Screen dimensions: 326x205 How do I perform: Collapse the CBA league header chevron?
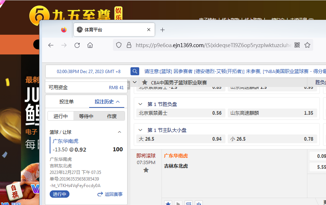point(134,83)
